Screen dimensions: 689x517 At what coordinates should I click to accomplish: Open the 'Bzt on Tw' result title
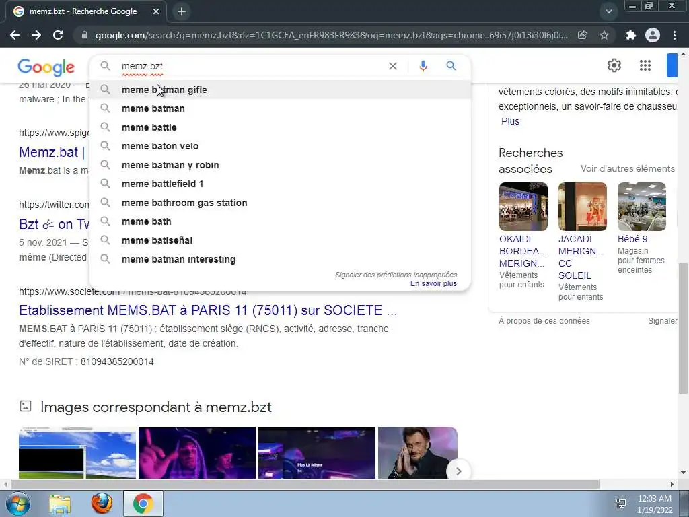54,224
